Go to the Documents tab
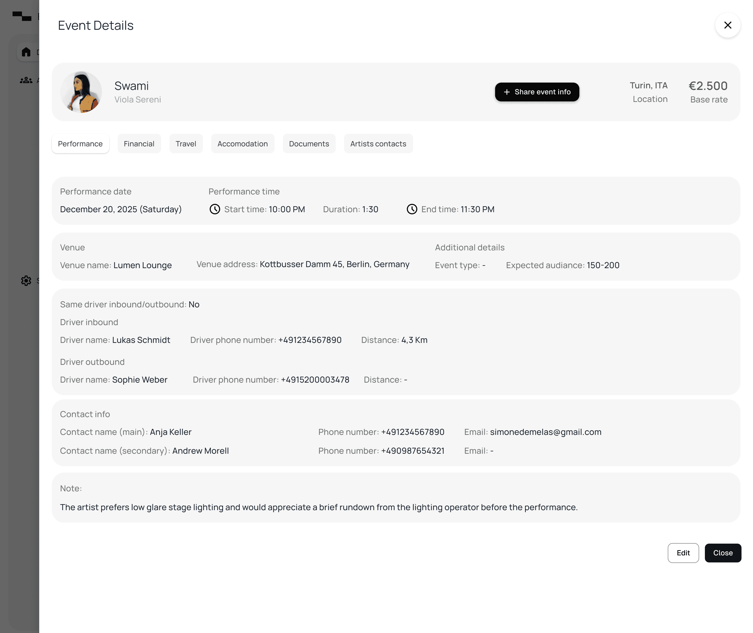Viewport: 753px width, 633px height. pyautogui.click(x=309, y=143)
